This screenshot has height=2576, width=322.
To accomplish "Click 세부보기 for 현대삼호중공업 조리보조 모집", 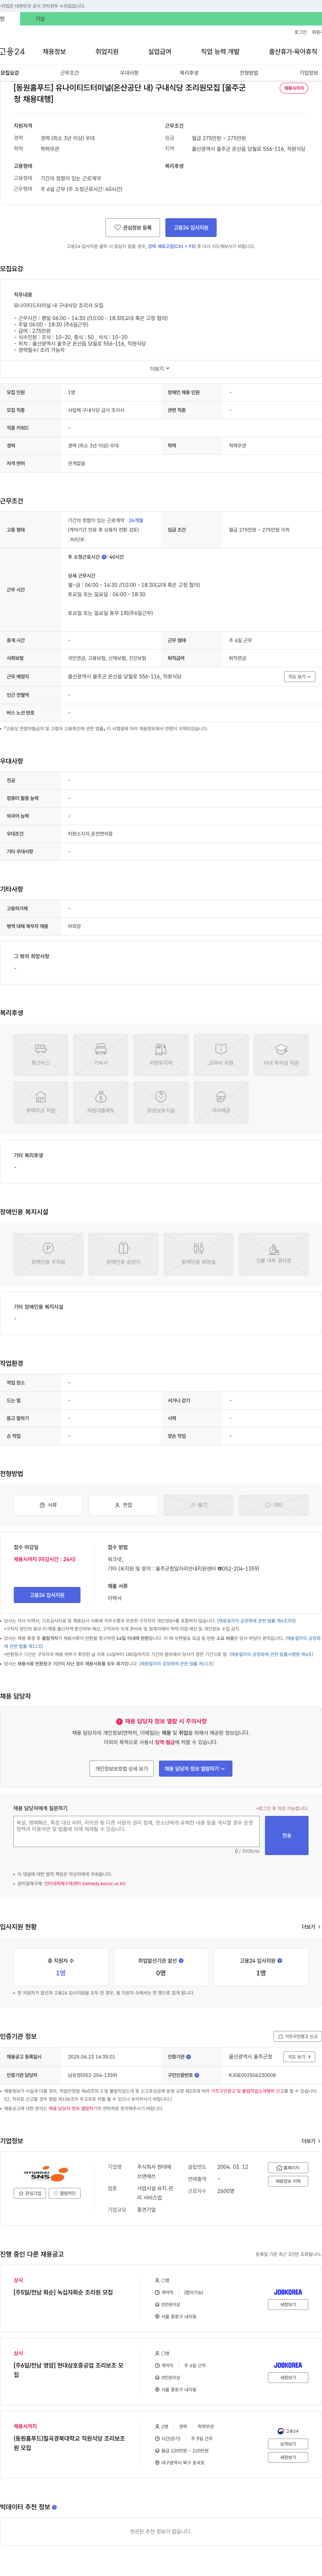I will [x=288, y=2378].
